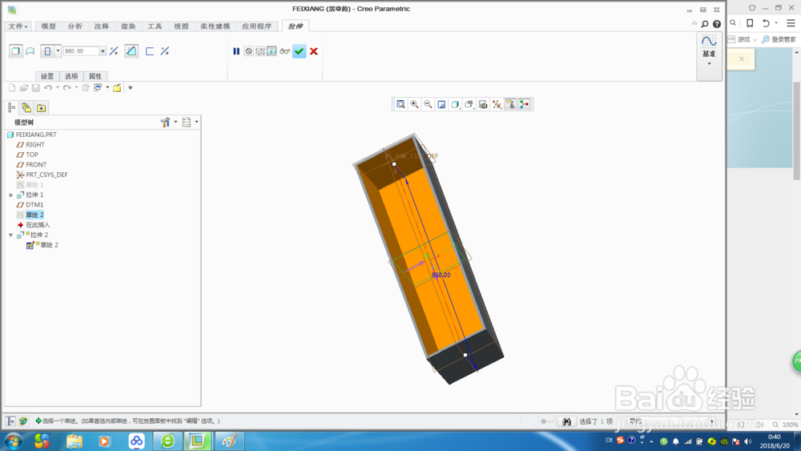Open the datum display filters icon
This screenshot has width=801, height=451.
(x=497, y=105)
